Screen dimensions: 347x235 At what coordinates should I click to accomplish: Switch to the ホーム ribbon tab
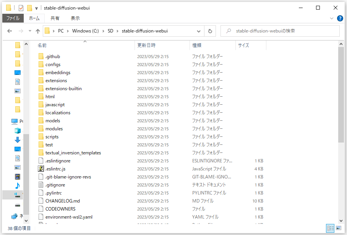(34, 18)
